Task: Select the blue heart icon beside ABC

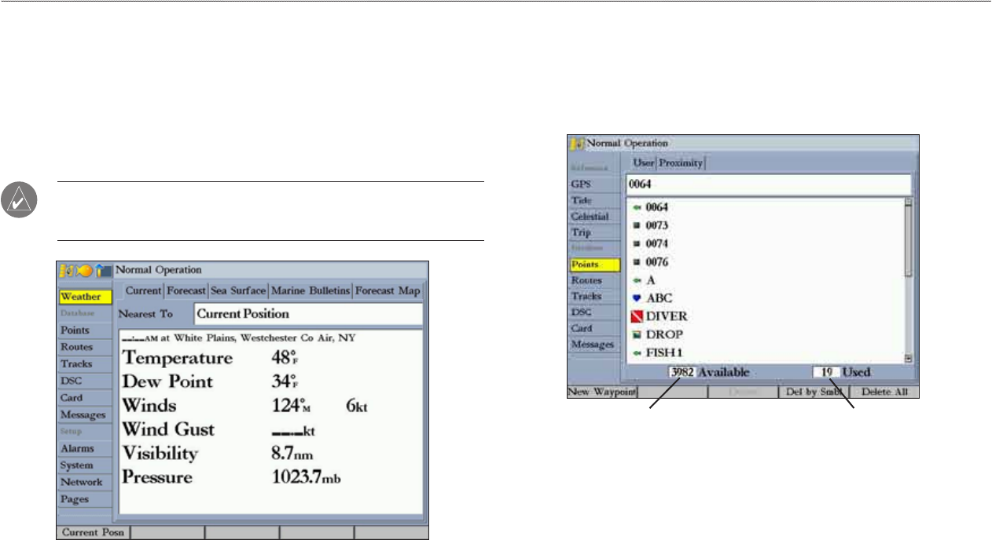Action: [637, 298]
